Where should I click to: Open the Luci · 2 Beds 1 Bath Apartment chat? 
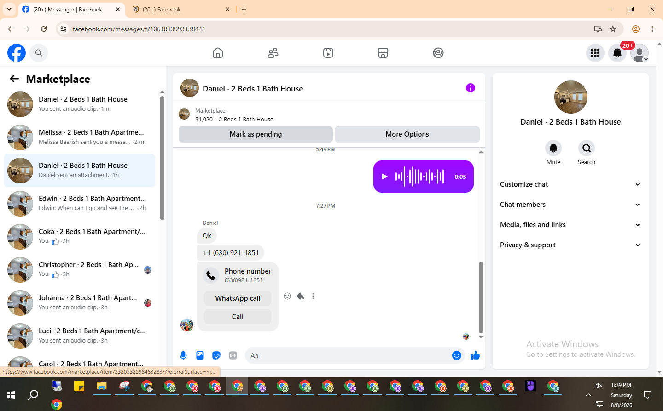(79, 336)
